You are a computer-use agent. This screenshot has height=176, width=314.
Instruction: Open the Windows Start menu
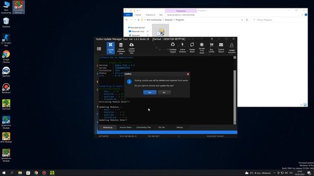[x=4, y=173]
